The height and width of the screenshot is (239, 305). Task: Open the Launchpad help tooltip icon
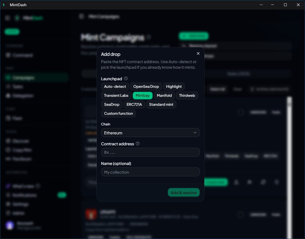[126, 79]
